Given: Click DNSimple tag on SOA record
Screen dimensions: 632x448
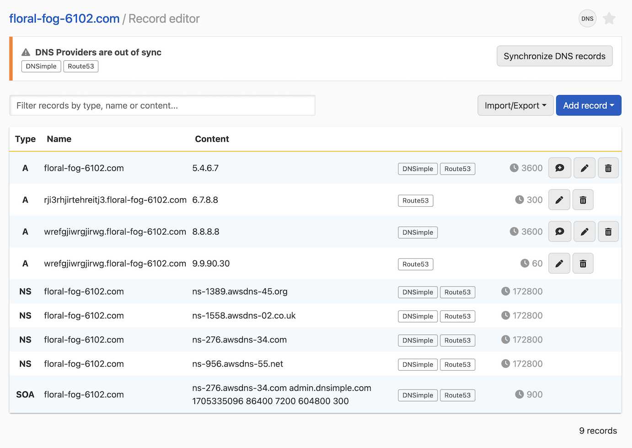Looking at the screenshot, I should (x=418, y=395).
